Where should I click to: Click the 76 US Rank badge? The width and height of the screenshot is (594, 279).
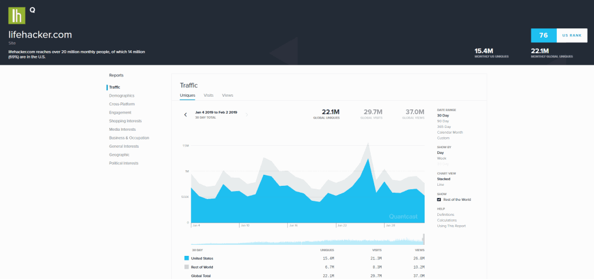[544, 35]
